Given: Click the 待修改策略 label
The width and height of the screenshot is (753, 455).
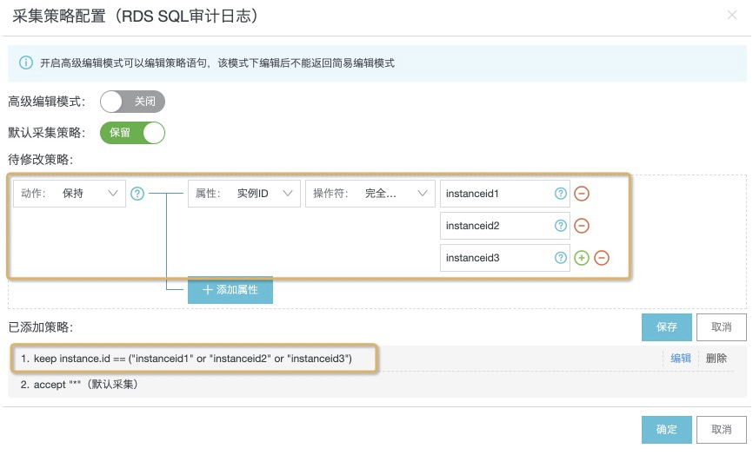Looking at the screenshot, I should (41, 160).
